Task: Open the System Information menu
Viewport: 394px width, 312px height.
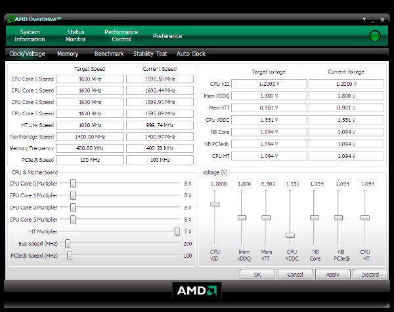Action: (x=30, y=35)
